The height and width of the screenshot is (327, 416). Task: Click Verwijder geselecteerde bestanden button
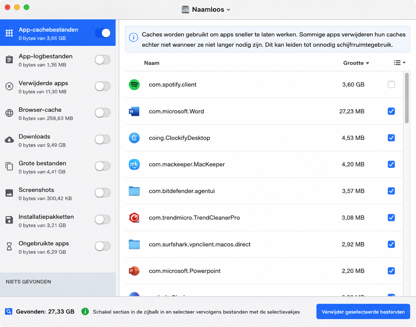pos(363,312)
